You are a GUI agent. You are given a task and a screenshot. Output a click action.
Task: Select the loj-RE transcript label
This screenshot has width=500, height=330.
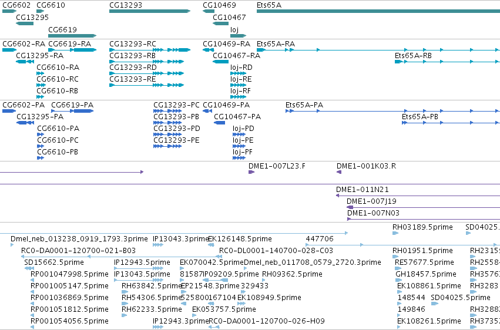click(x=241, y=79)
